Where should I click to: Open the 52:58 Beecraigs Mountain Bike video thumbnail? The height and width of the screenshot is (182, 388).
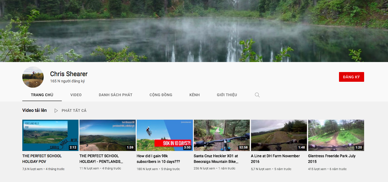tap(221, 135)
